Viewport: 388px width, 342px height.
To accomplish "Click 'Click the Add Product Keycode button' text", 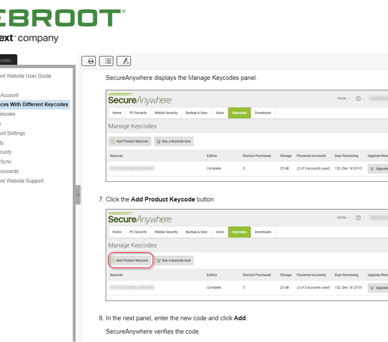I will (160, 199).
